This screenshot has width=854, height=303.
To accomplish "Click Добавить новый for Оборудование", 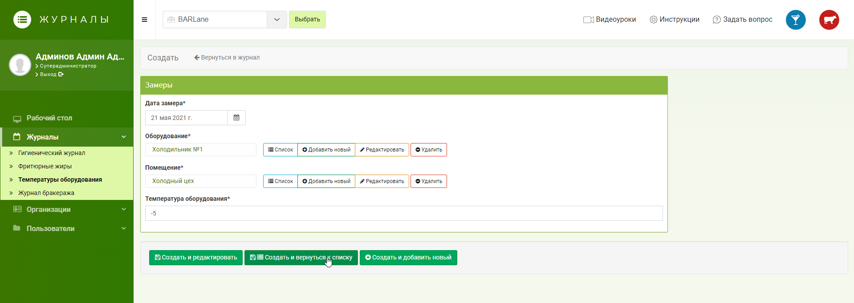I will click(326, 150).
